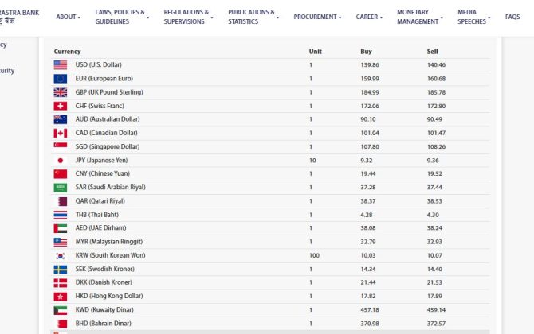Open the Media Speeches link

tap(472, 17)
